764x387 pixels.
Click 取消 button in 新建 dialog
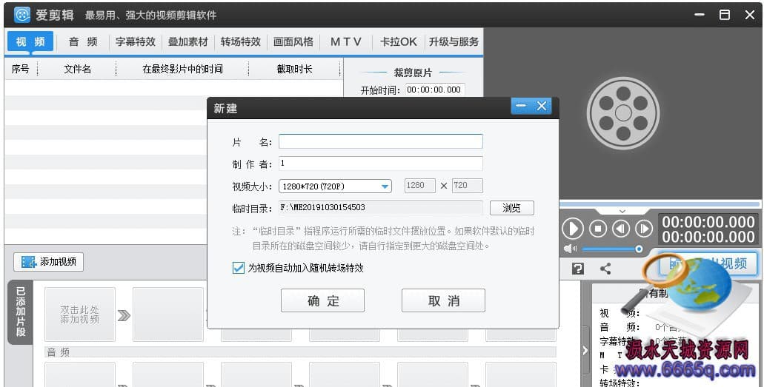[x=443, y=300]
